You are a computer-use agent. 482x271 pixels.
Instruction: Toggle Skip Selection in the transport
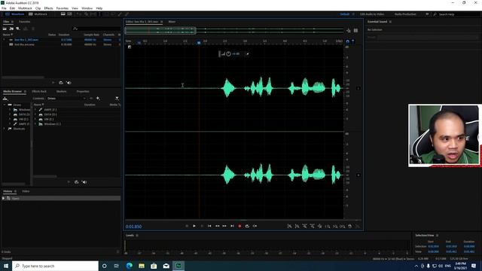click(x=255, y=226)
